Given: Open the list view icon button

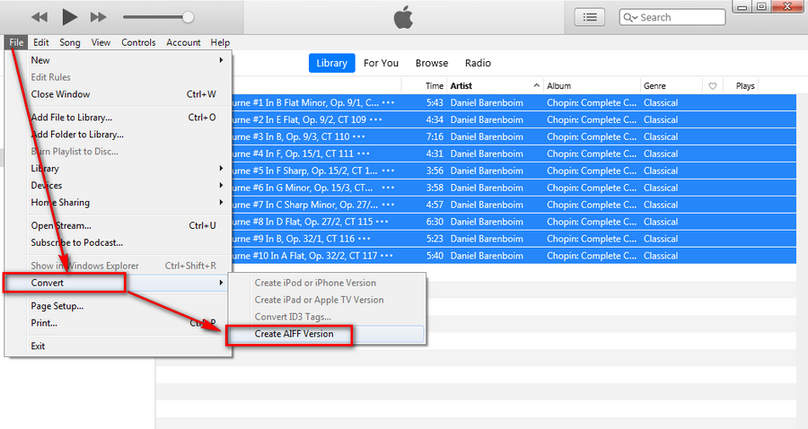Looking at the screenshot, I should pos(590,17).
